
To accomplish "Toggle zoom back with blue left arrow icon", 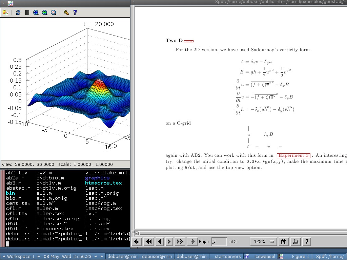I will (36, 13).
